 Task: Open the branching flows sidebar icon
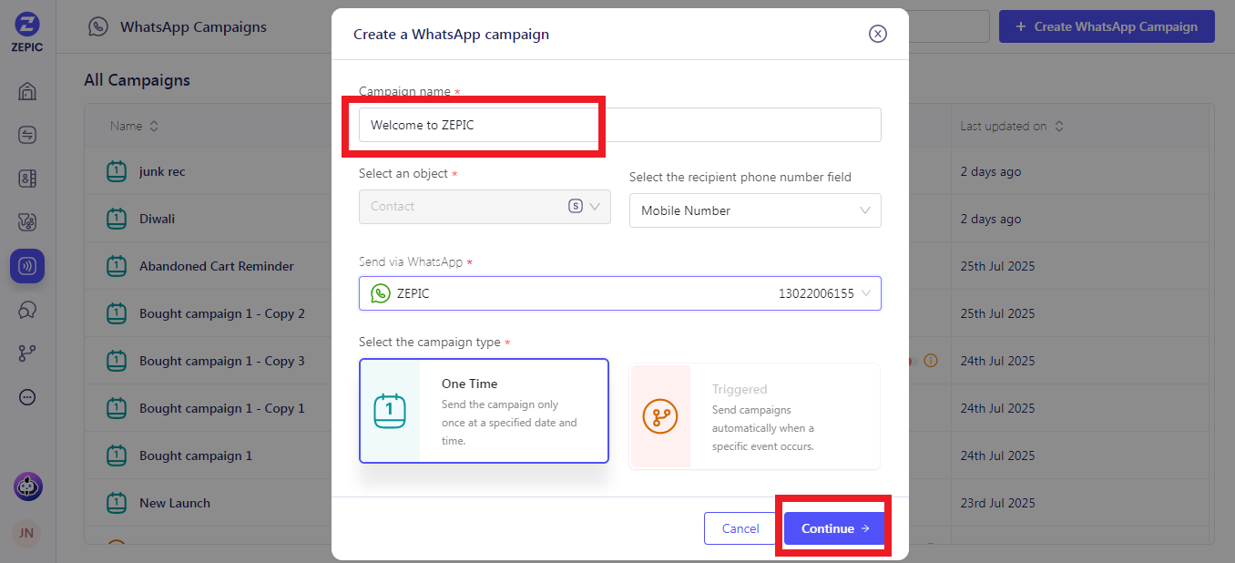(x=27, y=353)
